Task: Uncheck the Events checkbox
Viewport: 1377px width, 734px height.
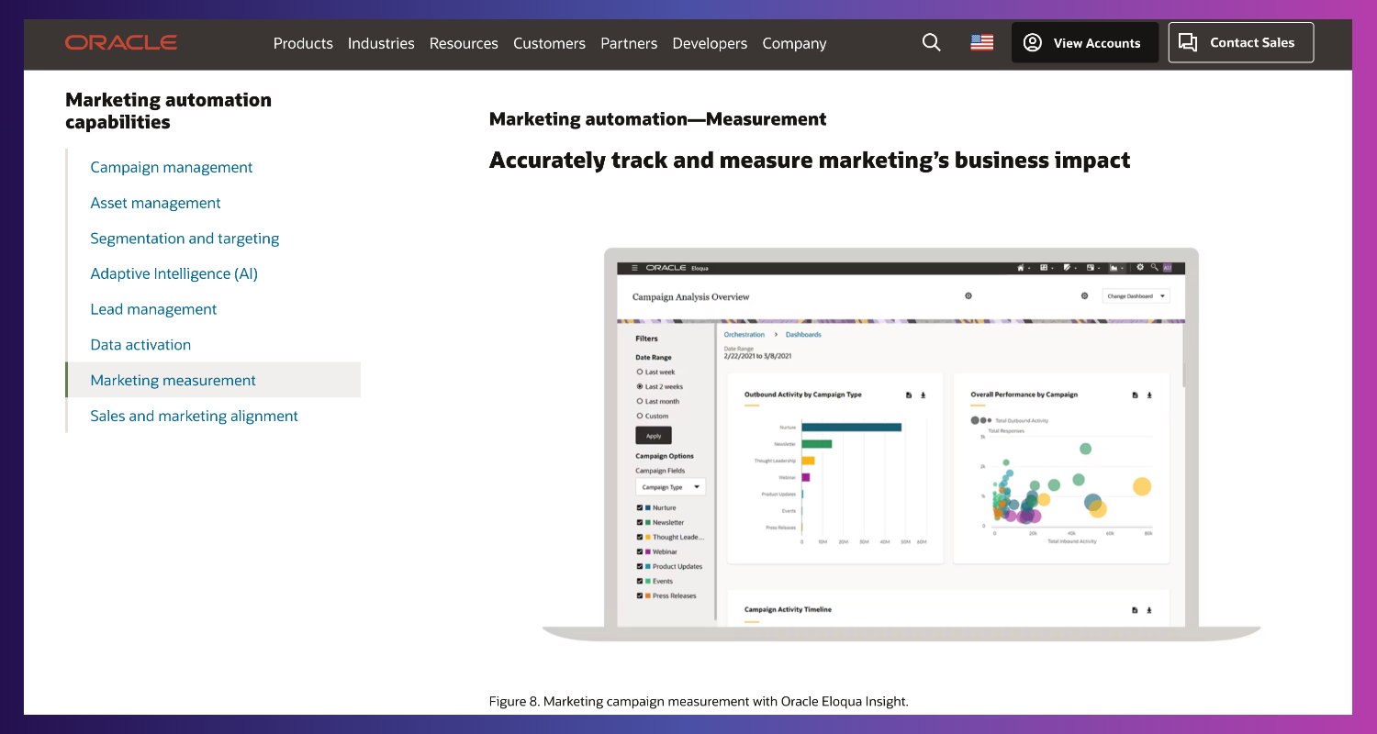Action: click(640, 581)
